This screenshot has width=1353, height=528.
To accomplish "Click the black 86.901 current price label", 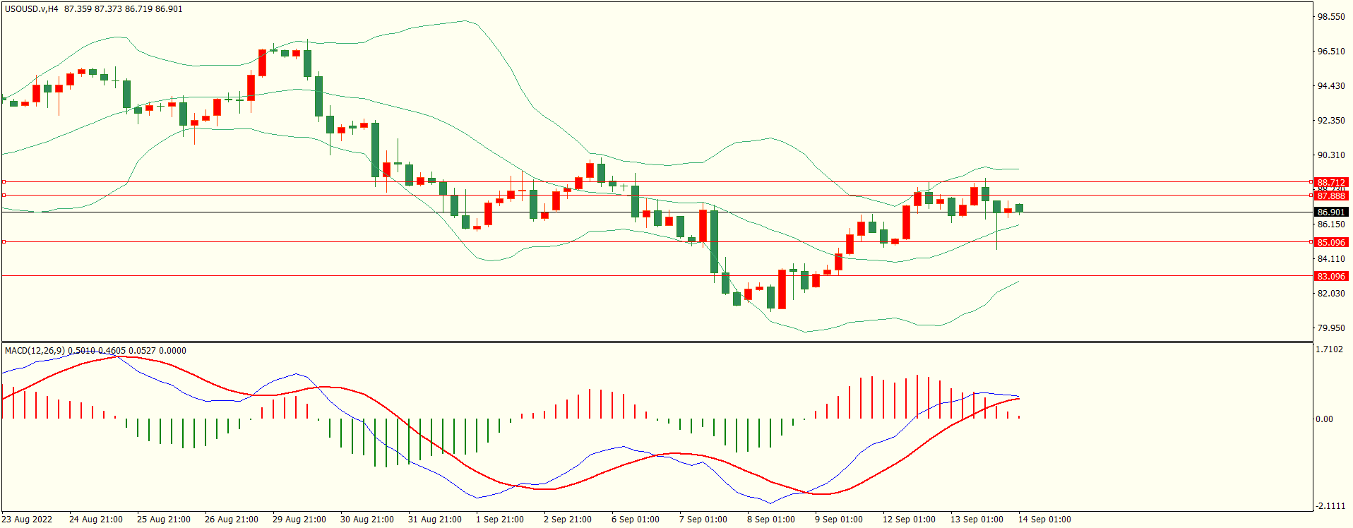I will [x=1331, y=212].
